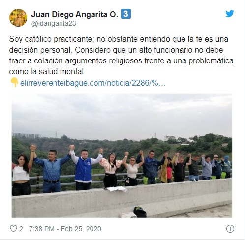Click the tweet text about mental health
The width and height of the screenshot is (245, 240).
121,56
